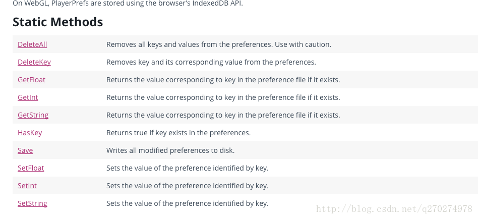Image resolution: width=478 pixels, height=219 pixels.
Task: Click the blog.csdn.net watermark URL
Action: (394, 209)
